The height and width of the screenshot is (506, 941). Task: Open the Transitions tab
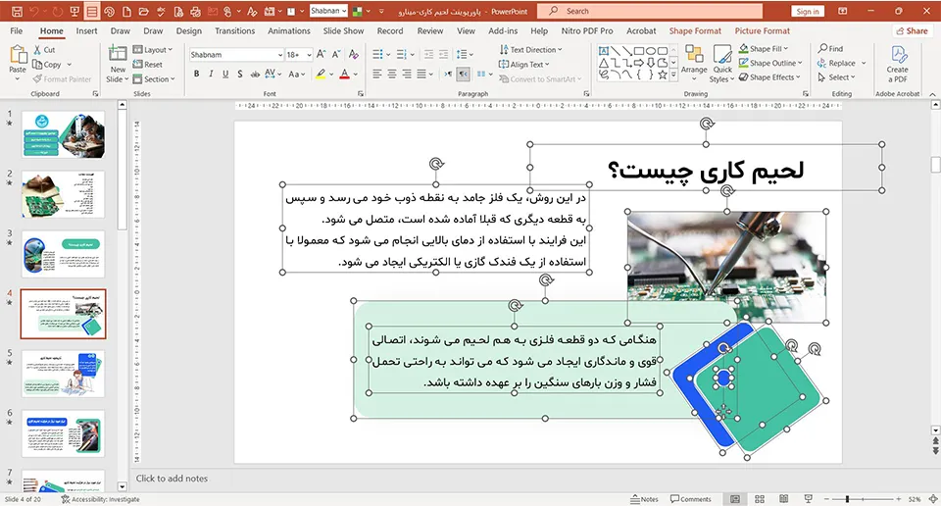(234, 30)
